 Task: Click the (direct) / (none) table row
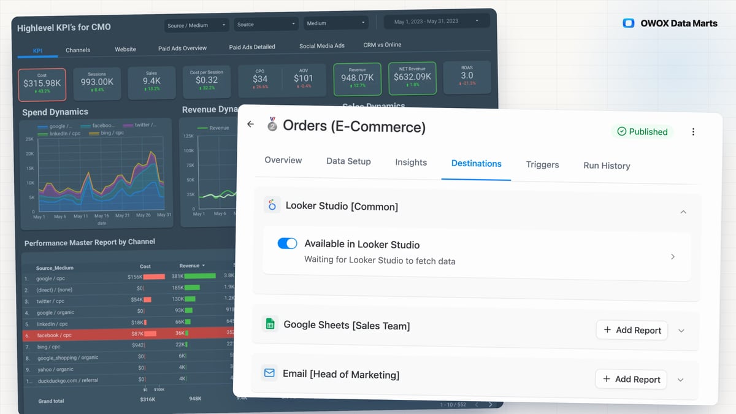click(129, 289)
